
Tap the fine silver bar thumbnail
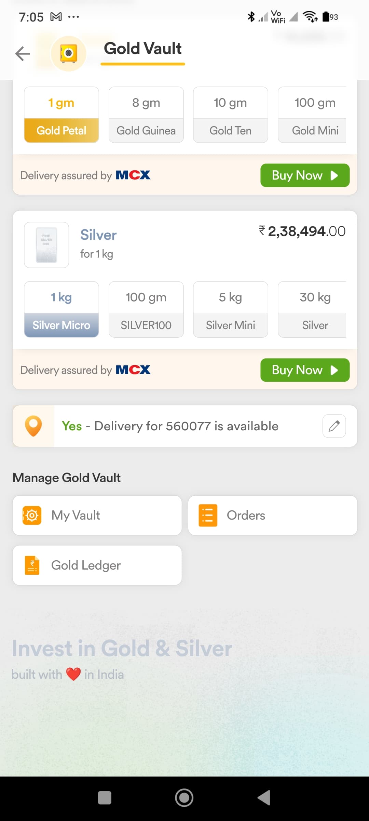pos(46,245)
